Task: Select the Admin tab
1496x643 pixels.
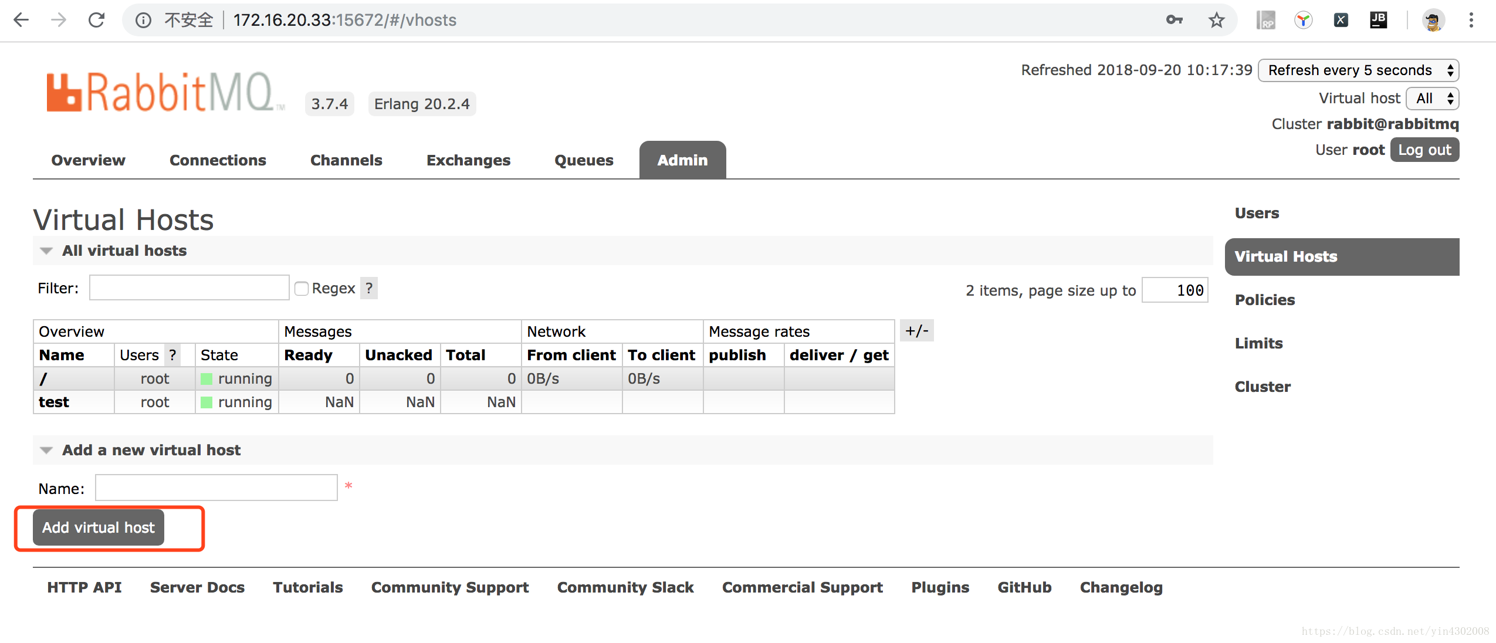Action: click(682, 160)
